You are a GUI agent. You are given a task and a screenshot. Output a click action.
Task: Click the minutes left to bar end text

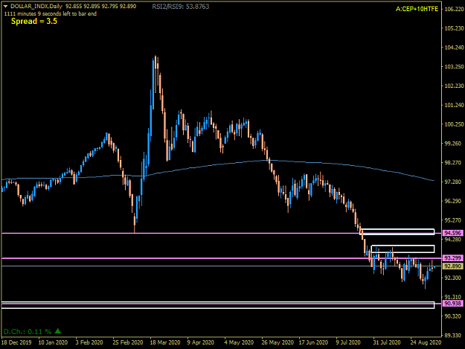click(50, 13)
